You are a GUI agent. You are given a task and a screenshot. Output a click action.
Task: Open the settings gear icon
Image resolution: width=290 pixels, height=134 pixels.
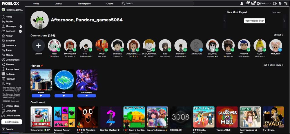point(275,3)
